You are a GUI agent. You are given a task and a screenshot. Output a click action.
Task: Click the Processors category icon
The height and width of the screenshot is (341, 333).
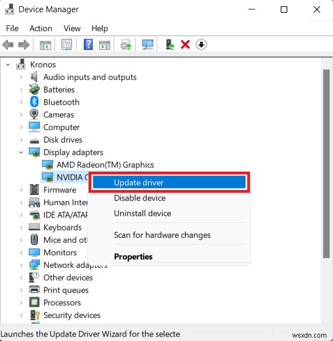click(x=34, y=303)
